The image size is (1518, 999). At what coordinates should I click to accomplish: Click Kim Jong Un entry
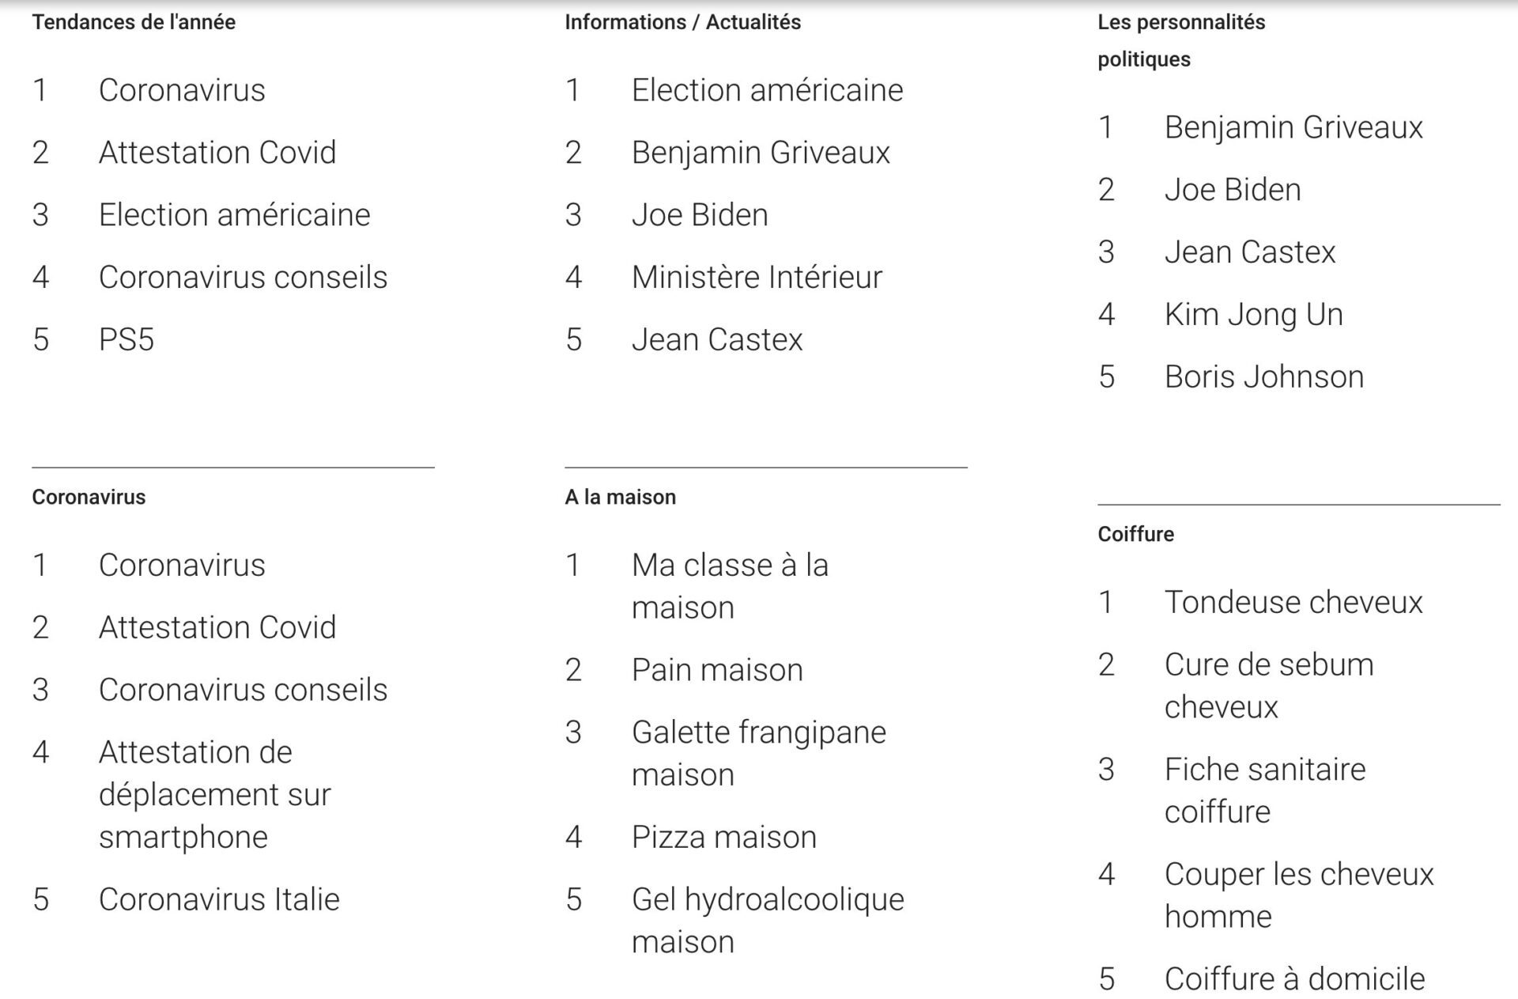(x=1253, y=315)
